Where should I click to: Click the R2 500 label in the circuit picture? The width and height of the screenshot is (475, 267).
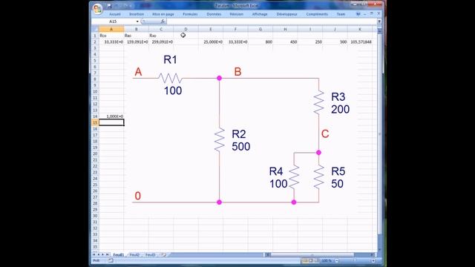click(x=240, y=140)
